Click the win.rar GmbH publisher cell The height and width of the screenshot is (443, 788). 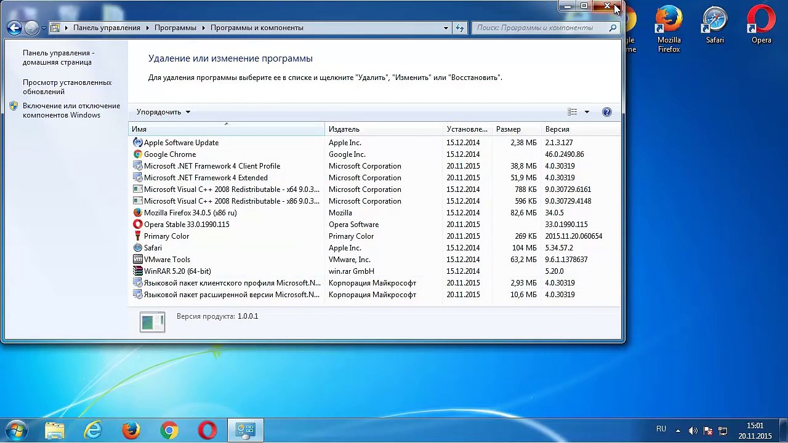[x=352, y=271]
